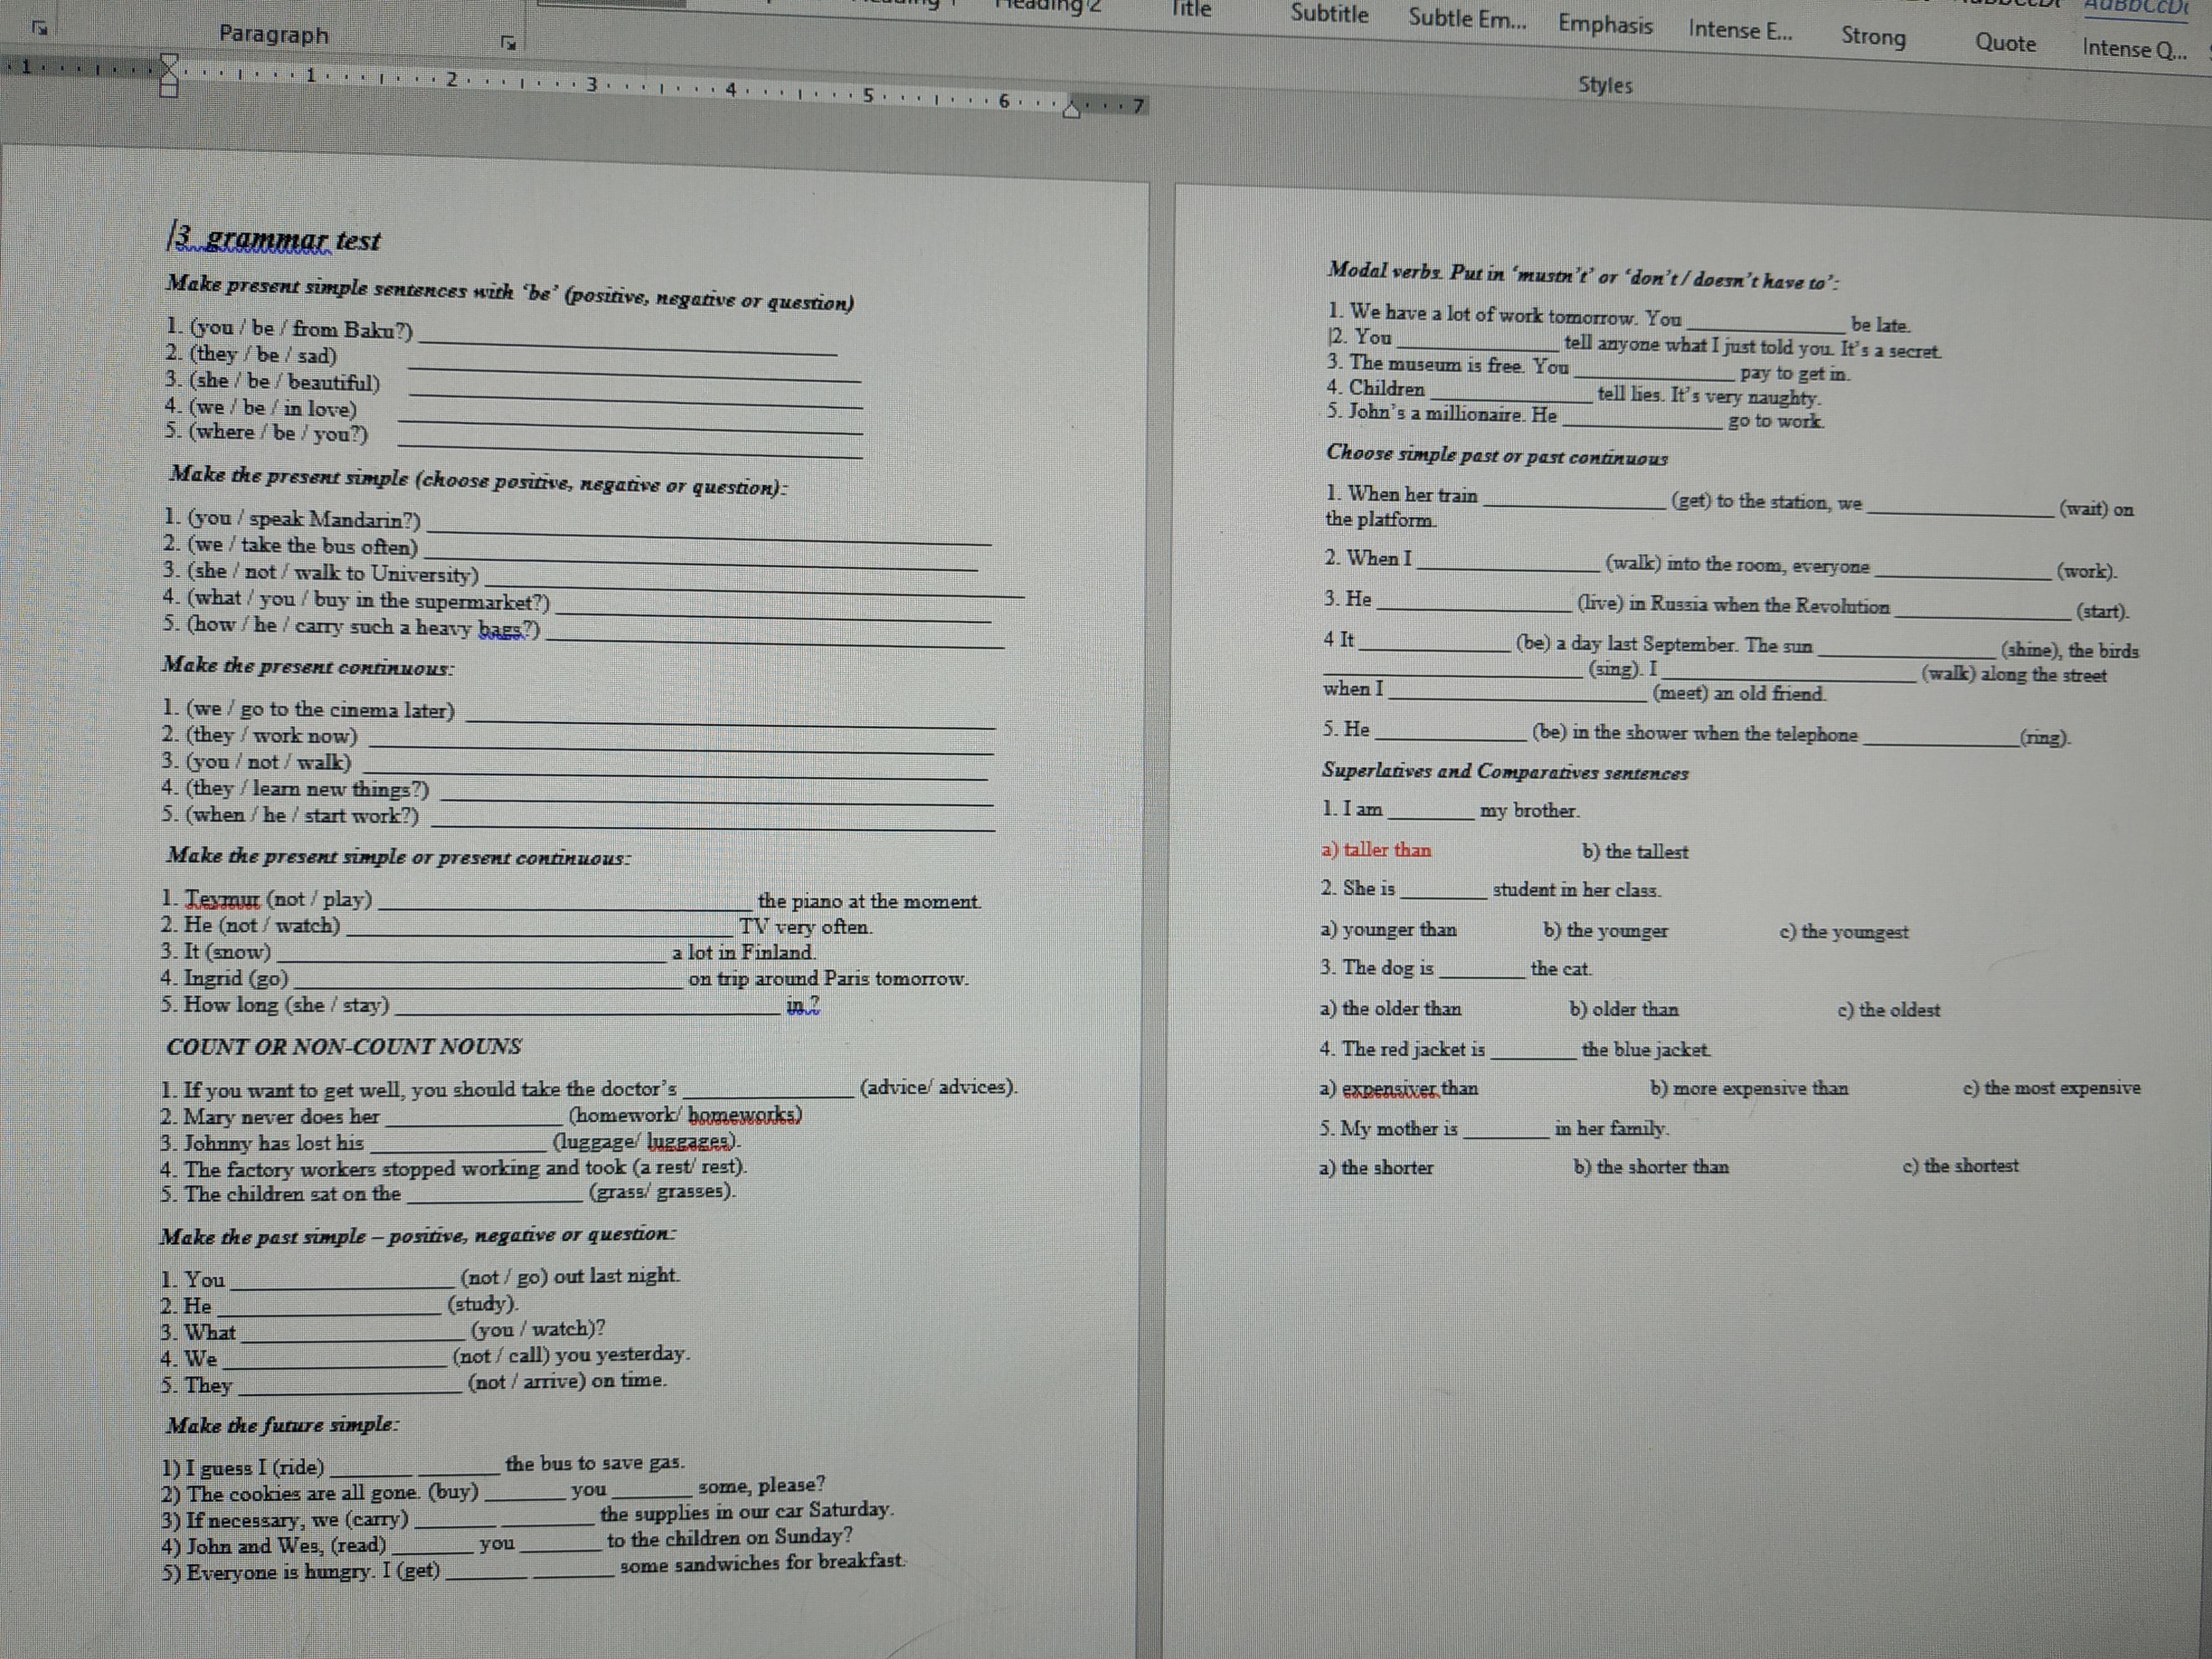This screenshot has width=2212, height=1659.
Task: Click the 'COUNT OR NON-COUNT NOUNS' heading
Action: [343, 1046]
